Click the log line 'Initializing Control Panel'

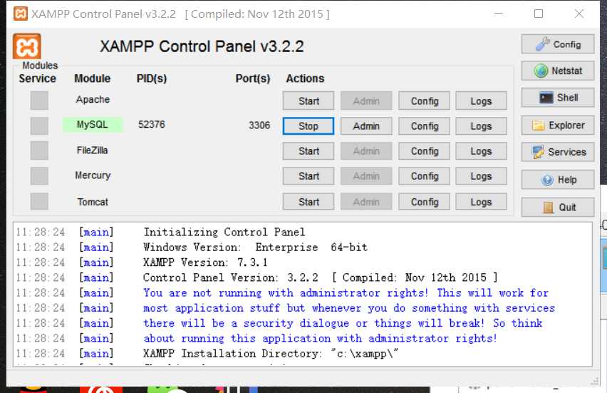(x=224, y=232)
